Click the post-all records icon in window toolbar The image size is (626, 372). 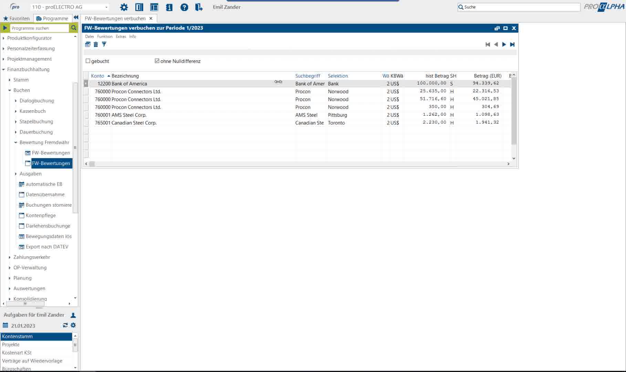point(88,44)
